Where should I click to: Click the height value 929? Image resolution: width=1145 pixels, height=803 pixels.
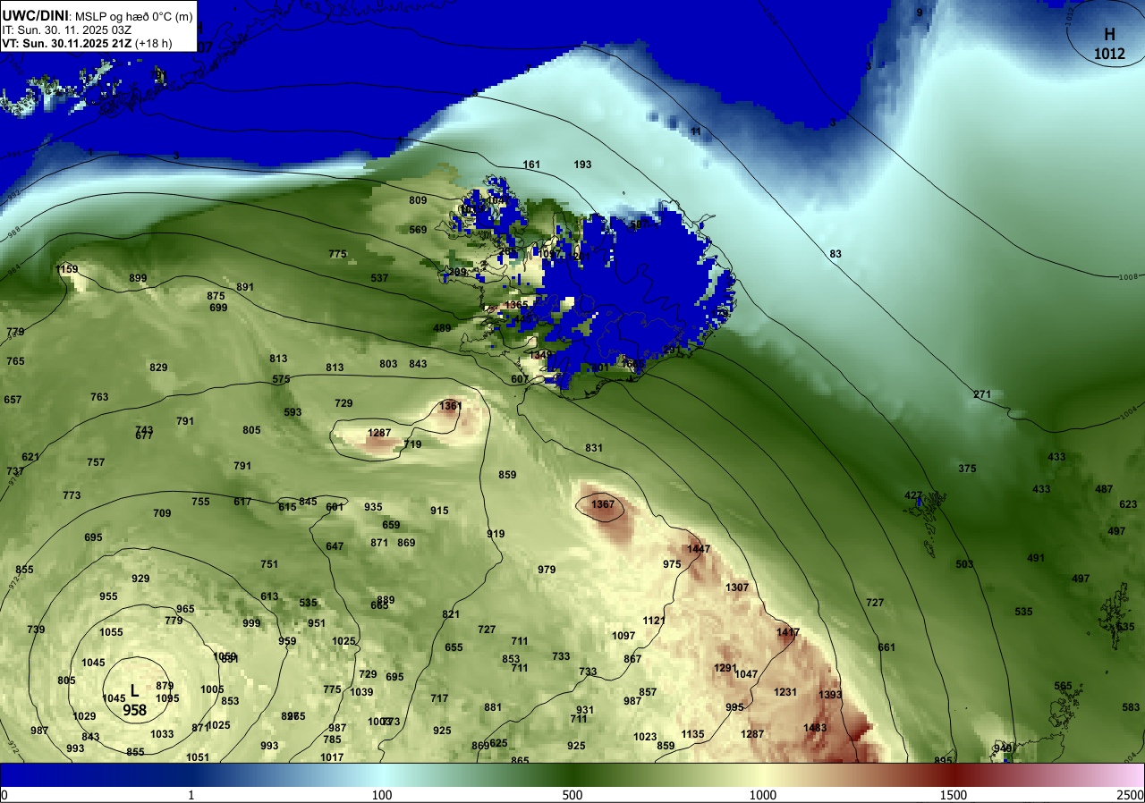(x=140, y=579)
